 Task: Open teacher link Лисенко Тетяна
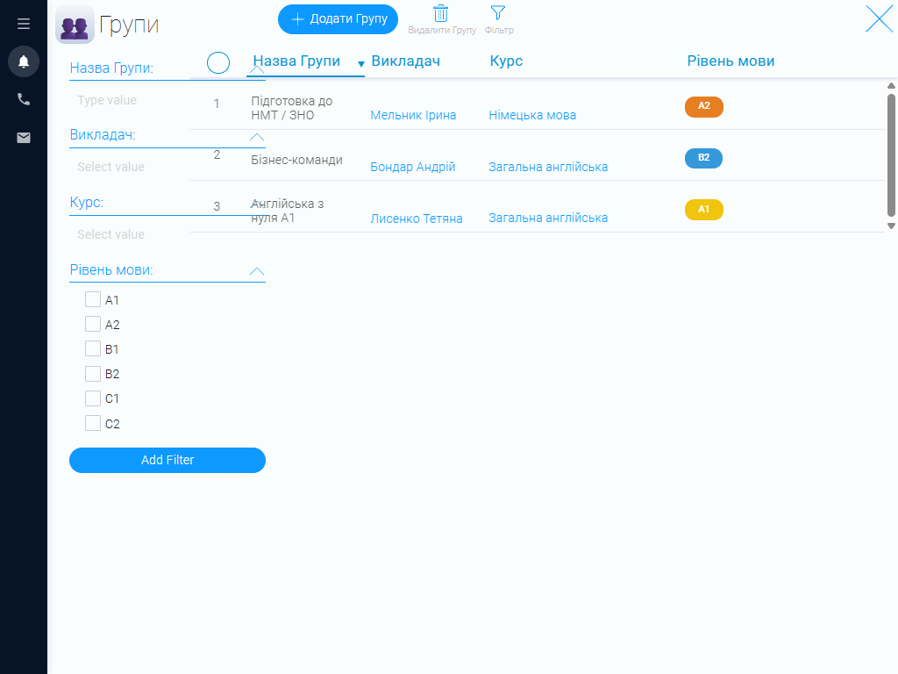417,219
